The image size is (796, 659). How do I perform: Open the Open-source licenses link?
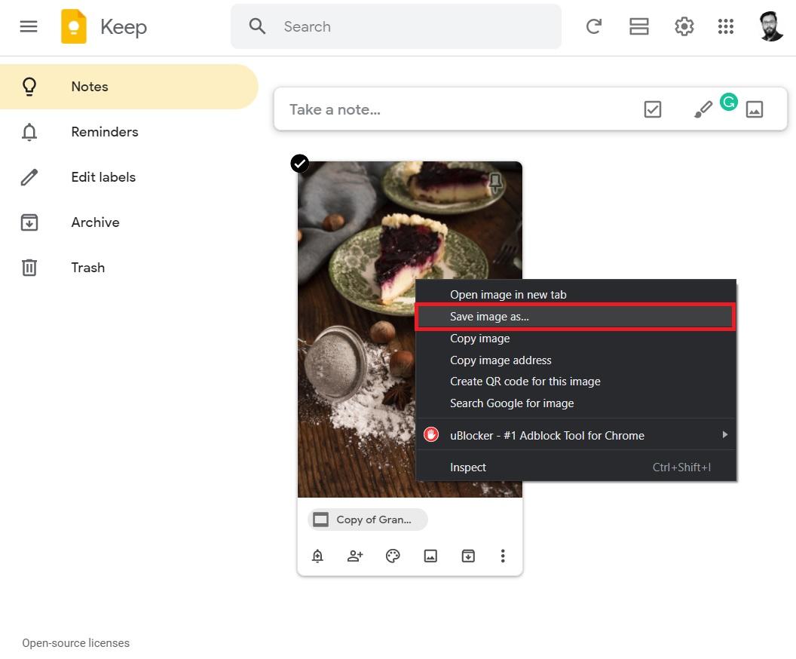(76, 643)
